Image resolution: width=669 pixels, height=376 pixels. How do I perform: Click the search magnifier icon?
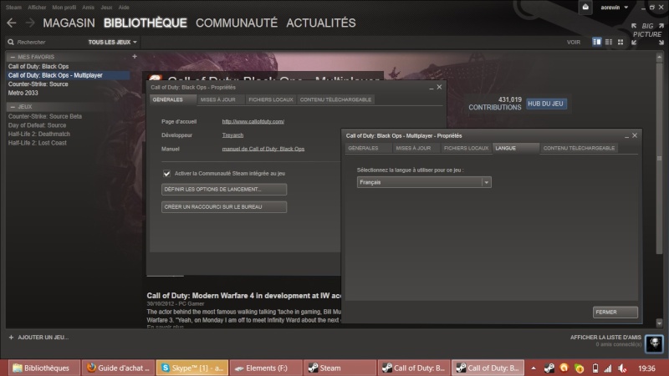(x=11, y=43)
